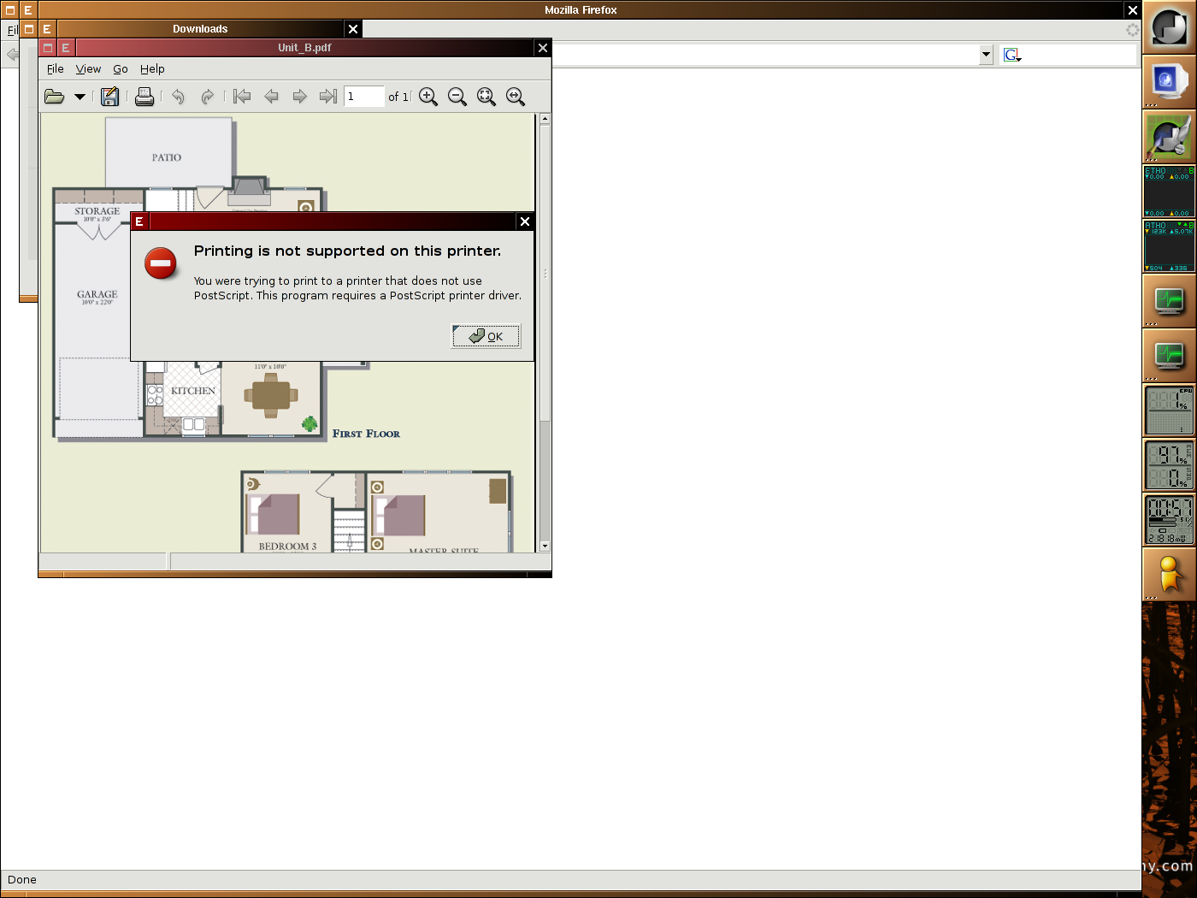This screenshot has height=898, width=1197.
Task: Click the memory and swap percent applet
Action: tap(1169, 465)
